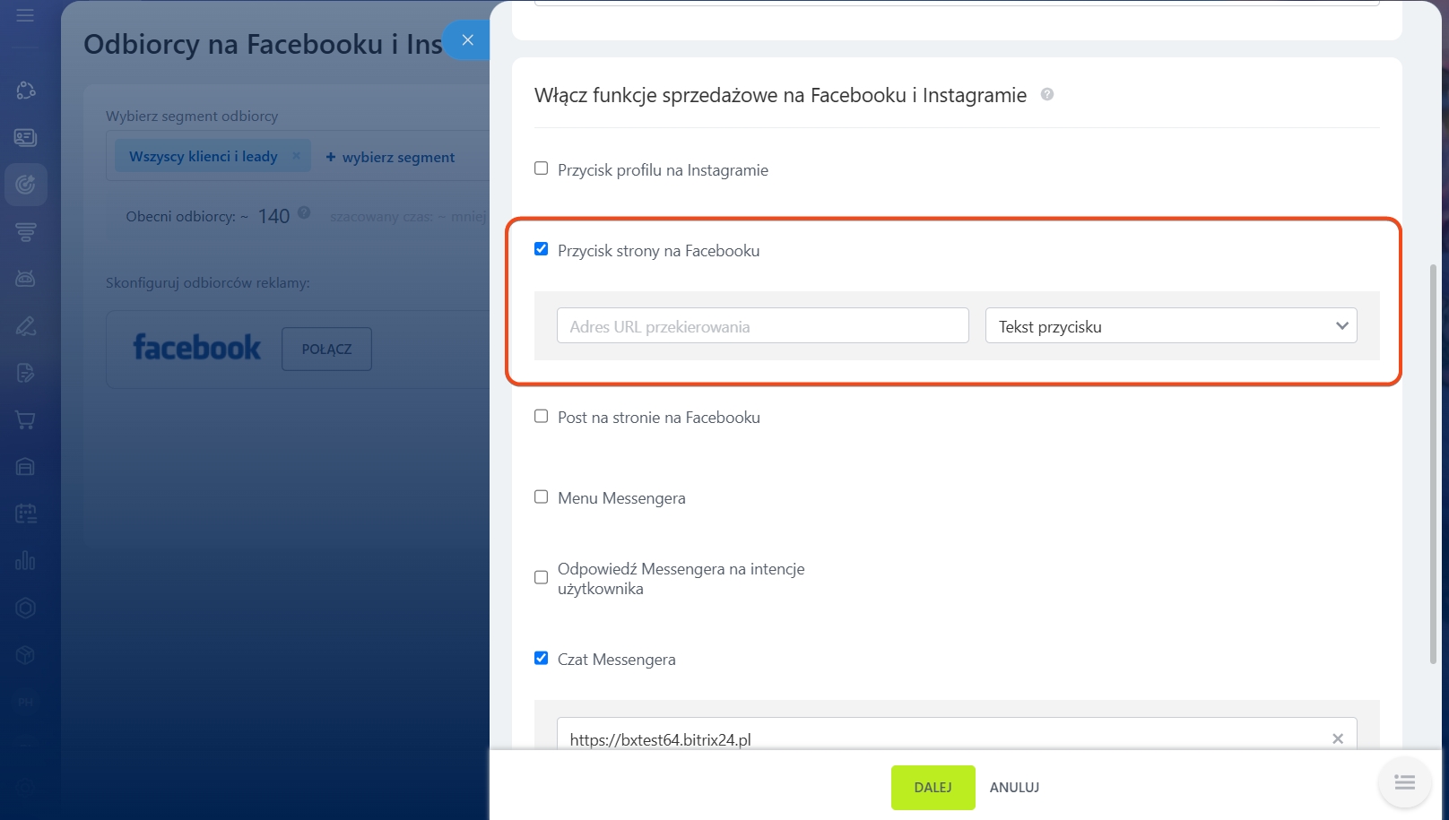Screen dimensions: 1449x820
Task: Open the hamburger menu in the sidebar
Action: pyautogui.click(x=25, y=15)
